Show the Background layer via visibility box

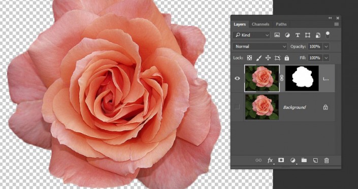(237, 107)
